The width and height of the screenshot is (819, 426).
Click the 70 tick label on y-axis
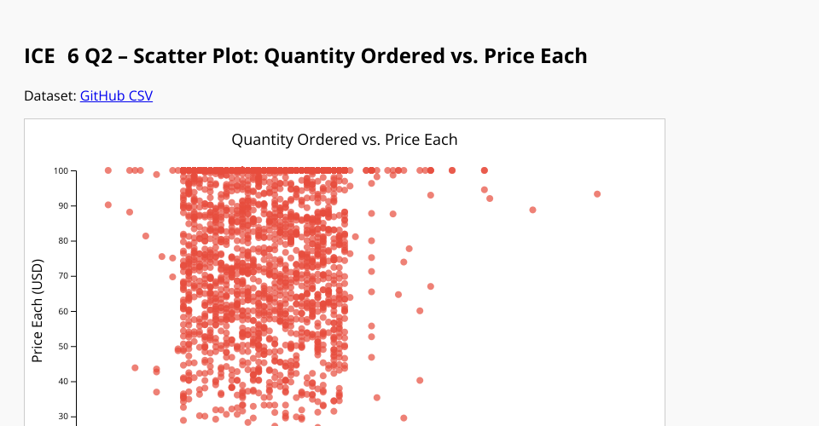62,276
